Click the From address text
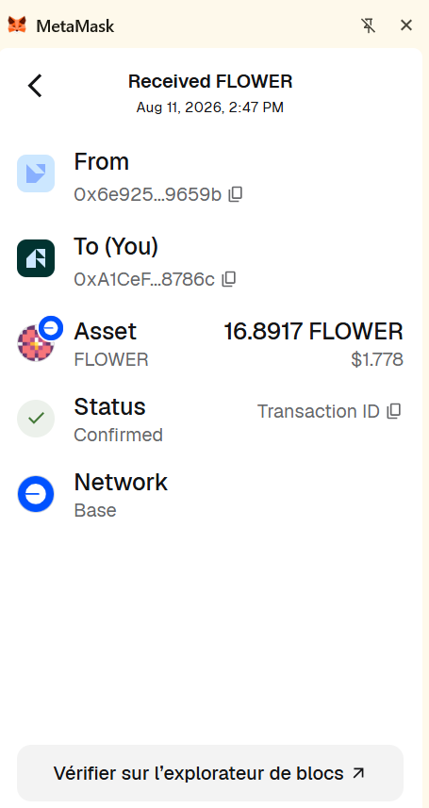429x808 pixels. coord(147,194)
